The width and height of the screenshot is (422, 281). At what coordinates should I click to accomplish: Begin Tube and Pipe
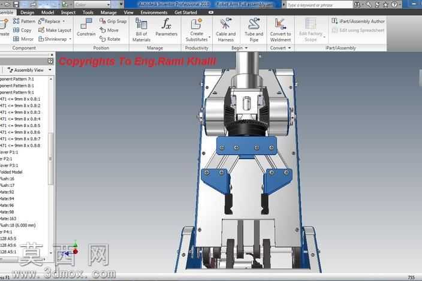point(254,30)
